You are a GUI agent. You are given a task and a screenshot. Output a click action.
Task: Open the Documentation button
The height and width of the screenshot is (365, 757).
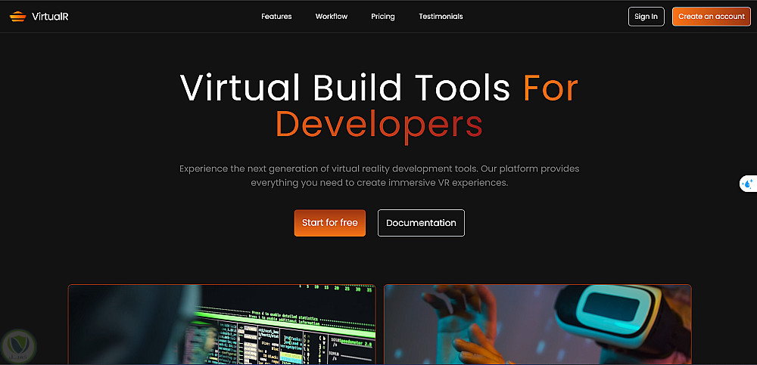[421, 223]
